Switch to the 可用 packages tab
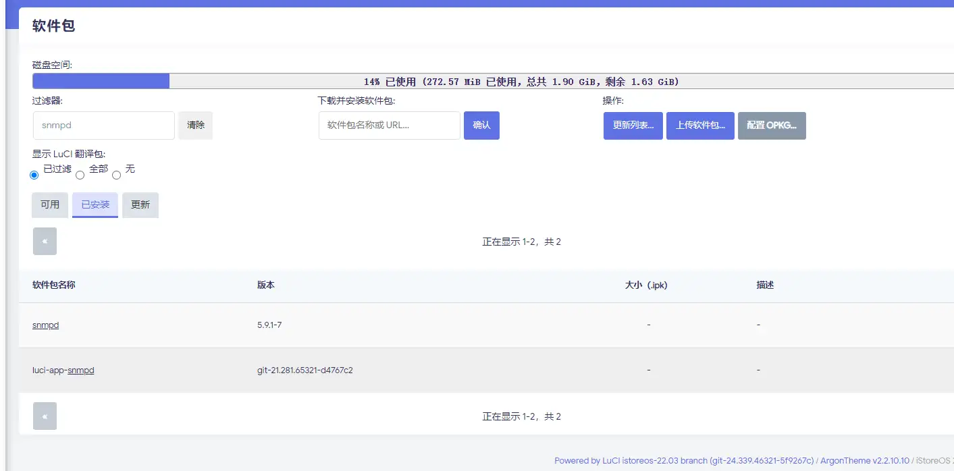Viewport: 954px width, 471px height. (x=49, y=204)
